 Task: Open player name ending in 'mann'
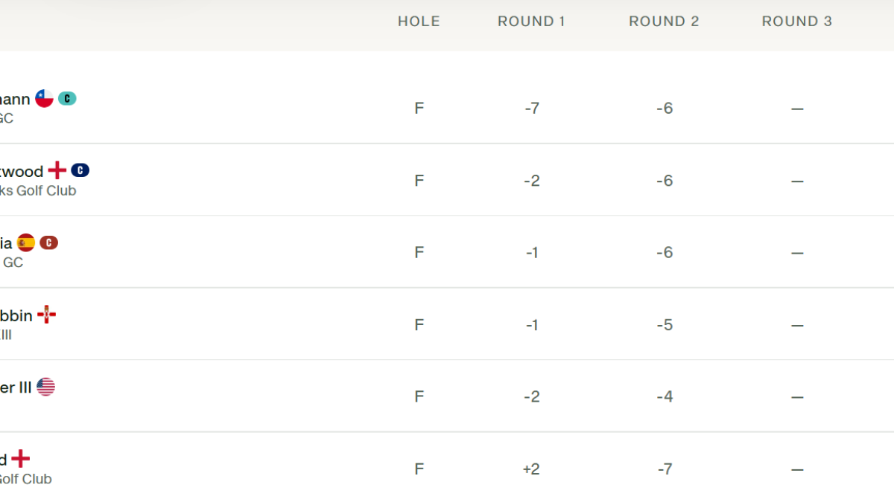click(15, 99)
